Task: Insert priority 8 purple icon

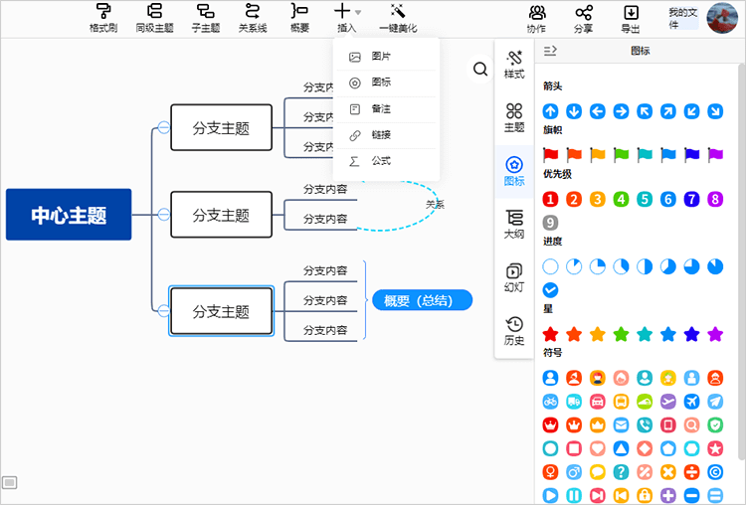Action: point(715,199)
